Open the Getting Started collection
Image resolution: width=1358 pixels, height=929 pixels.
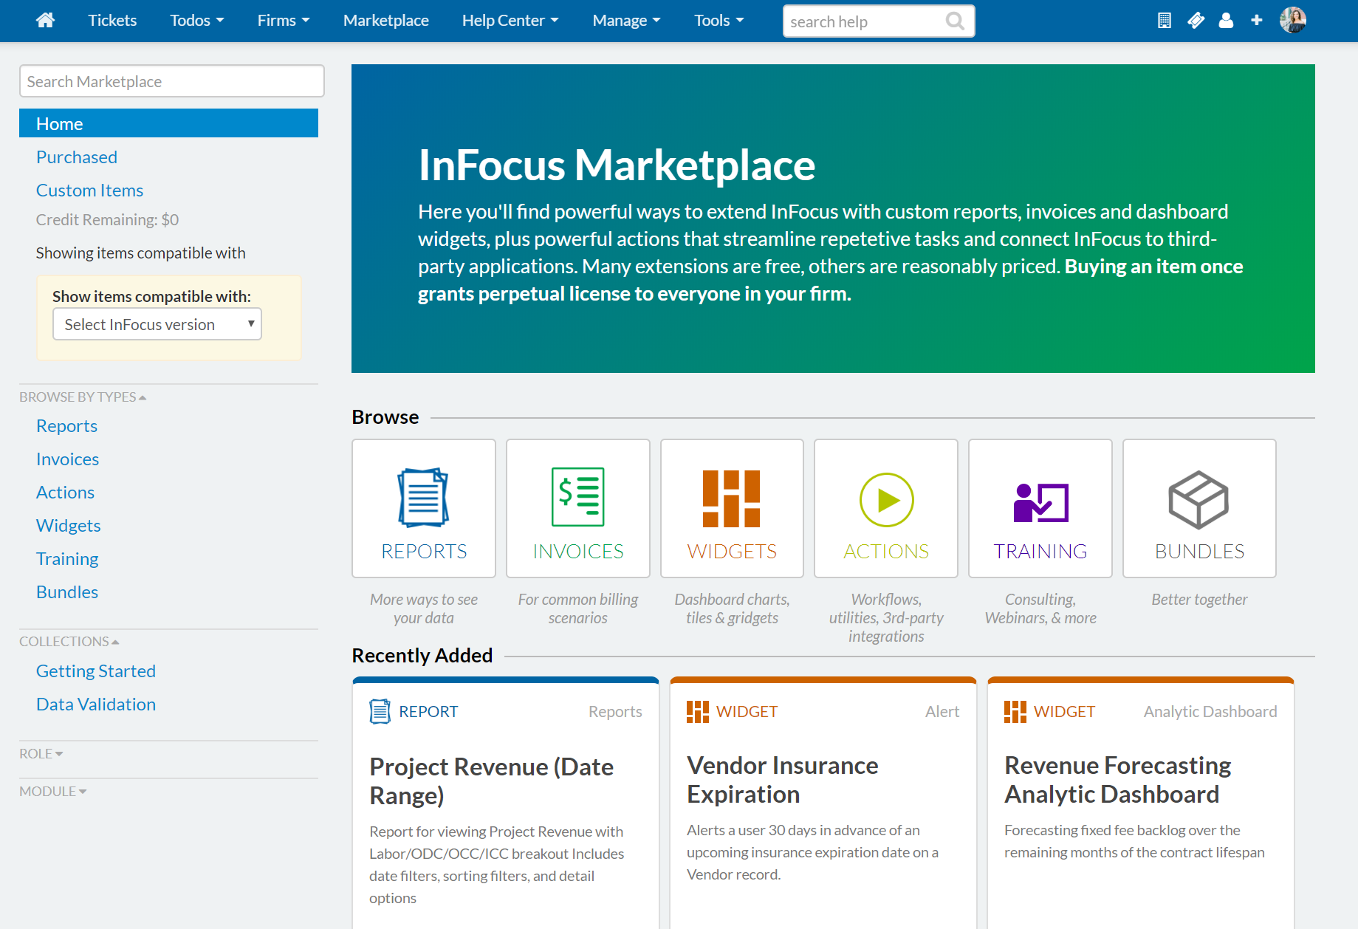click(96, 671)
